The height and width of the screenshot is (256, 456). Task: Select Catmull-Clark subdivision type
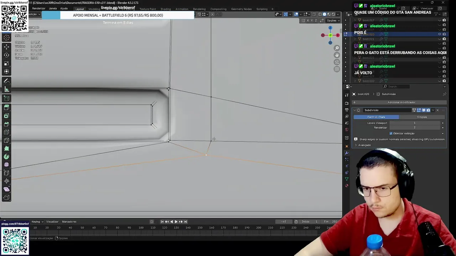(x=376, y=117)
